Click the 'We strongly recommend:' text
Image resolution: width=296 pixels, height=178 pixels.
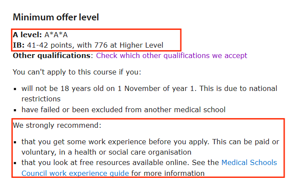(57, 125)
